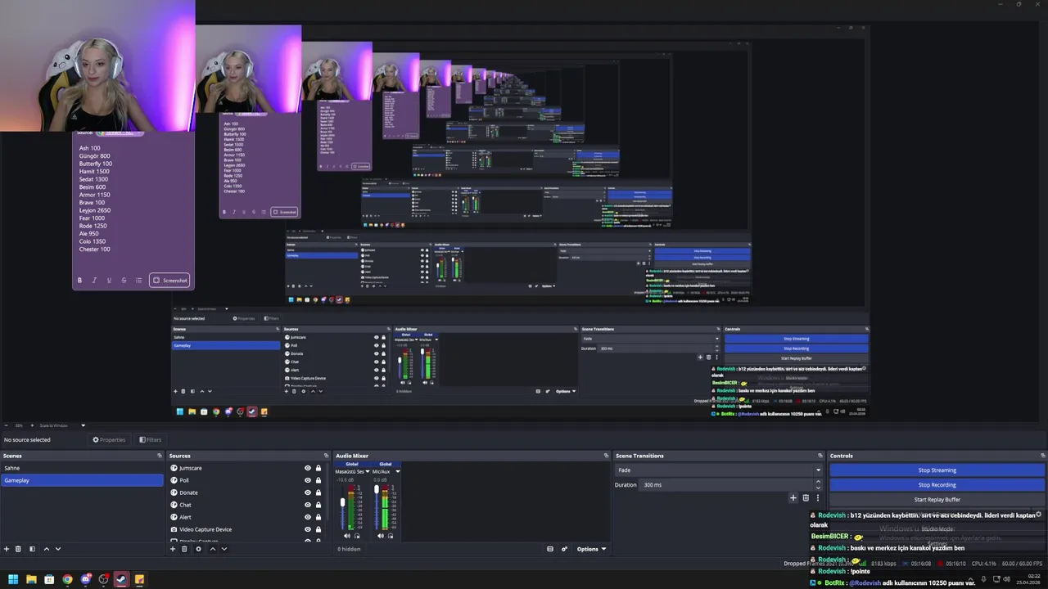Move the scene down with the Scenes arrow
The height and width of the screenshot is (589, 1048).
tap(57, 549)
